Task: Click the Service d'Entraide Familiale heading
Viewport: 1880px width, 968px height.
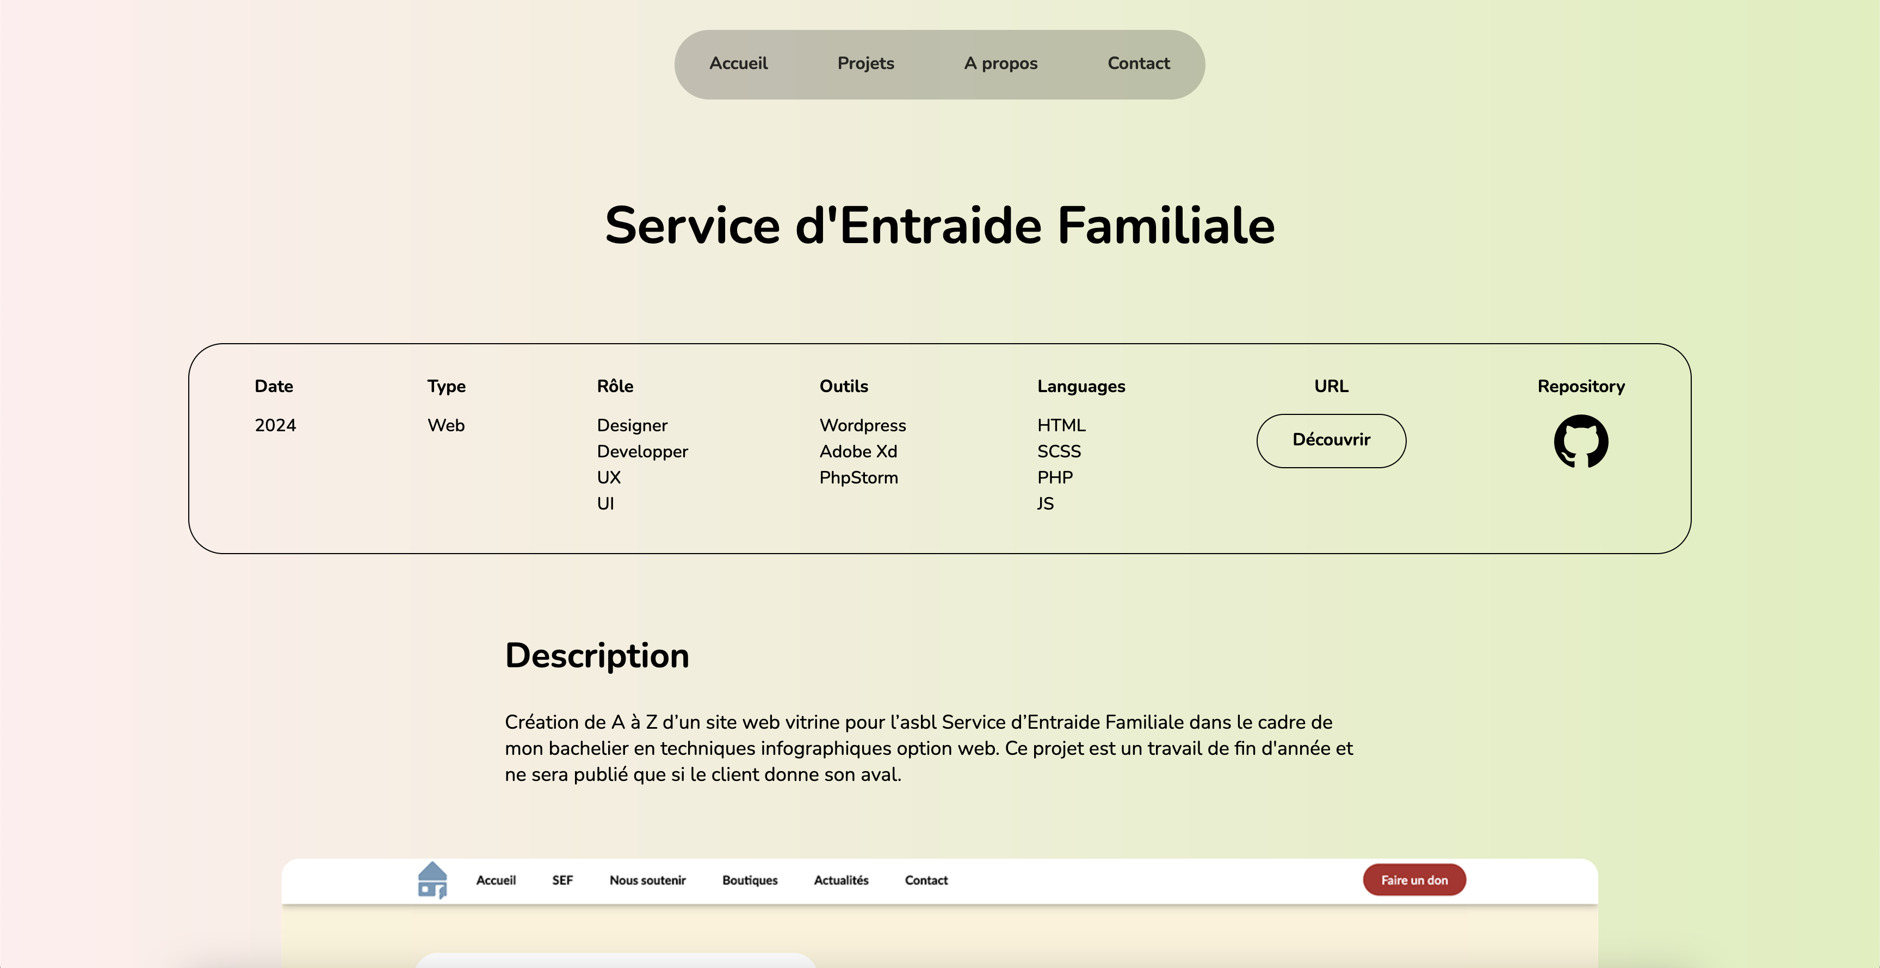Action: [x=940, y=225]
